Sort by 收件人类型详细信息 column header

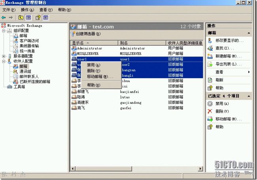tap(185, 43)
